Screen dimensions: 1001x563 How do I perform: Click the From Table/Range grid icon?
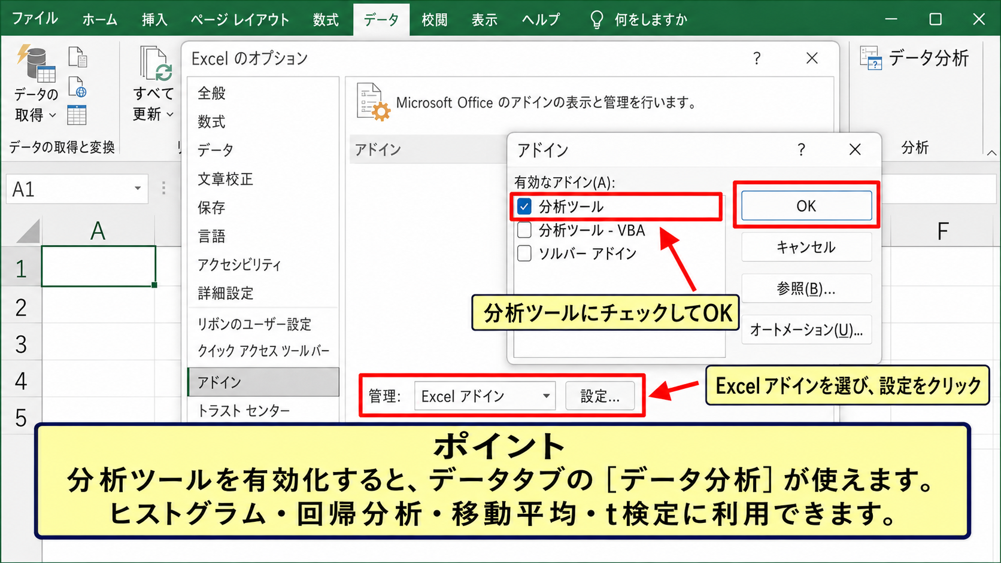tap(77, 115)
